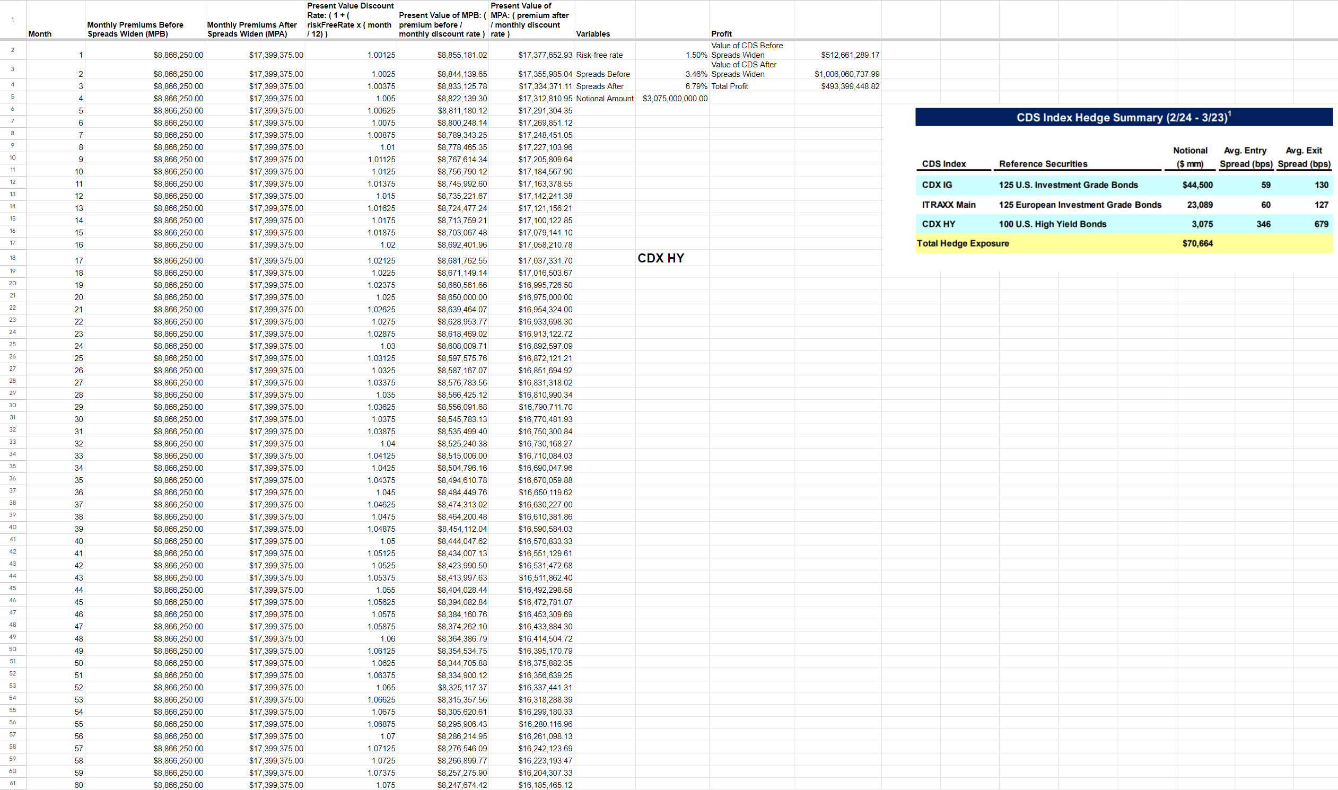Select row header 2
The height and width of the screenshot is (790, 1338).
[x=13, y=50]
